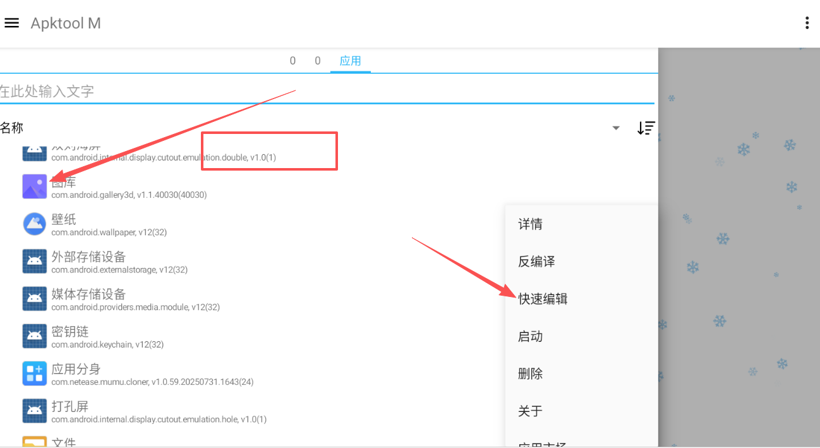Click the Wallpaper app icon
Viewport: 820px width, 448px height.
35,224
